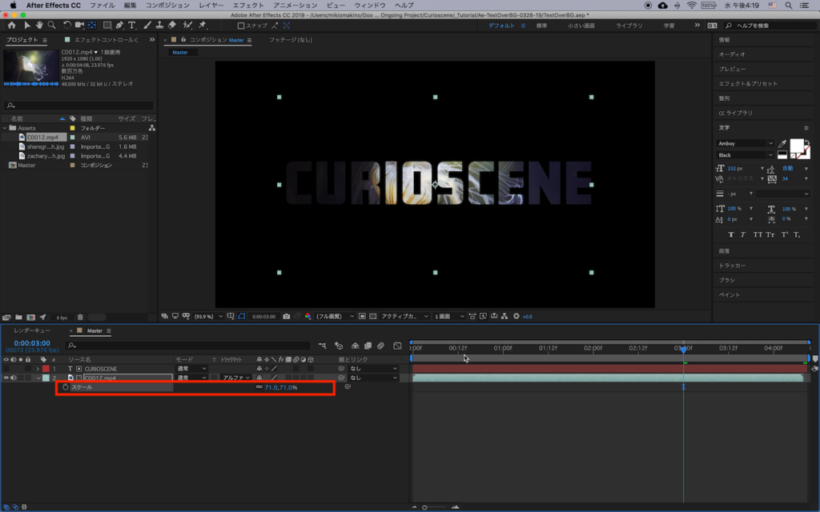Click the eyedropper in the character panel
This screenshot has height=512, width=820.
point(782,144)
